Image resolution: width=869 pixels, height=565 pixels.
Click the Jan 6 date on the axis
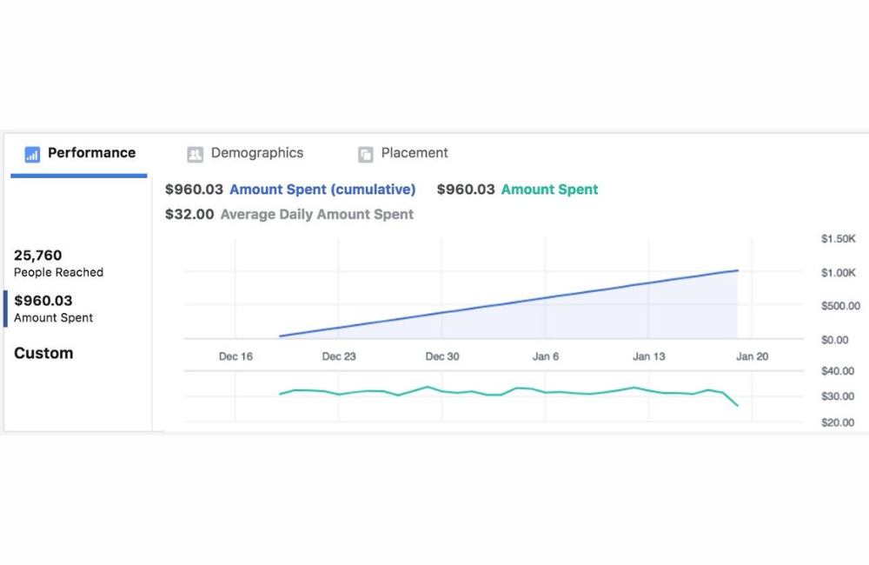click(x=546, y=356)
